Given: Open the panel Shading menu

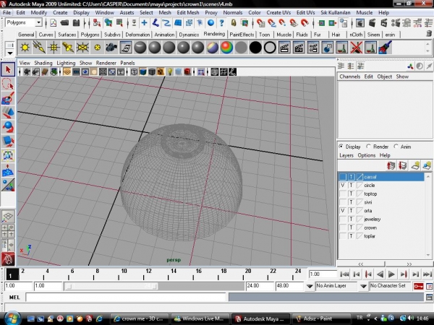Looking at the screenshot, I should coord(43,63).
